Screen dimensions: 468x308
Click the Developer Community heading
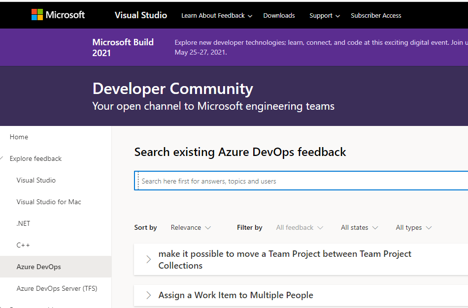click(173, 89)
